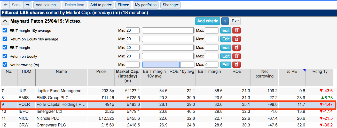This screenshot has height=128, width=337.
Task: Click the Delete item button
Action: point(74,5)
